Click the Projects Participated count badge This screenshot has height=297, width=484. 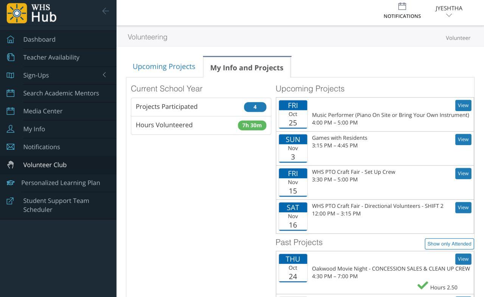(255, 107)
